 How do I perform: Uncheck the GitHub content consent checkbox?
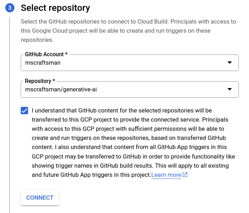25,110
